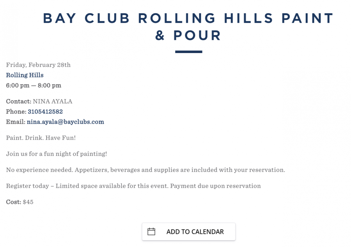Click the 'Join us for a fun night' sentence
The height and width of the screenshot is (247, 351).
point(57,154)
